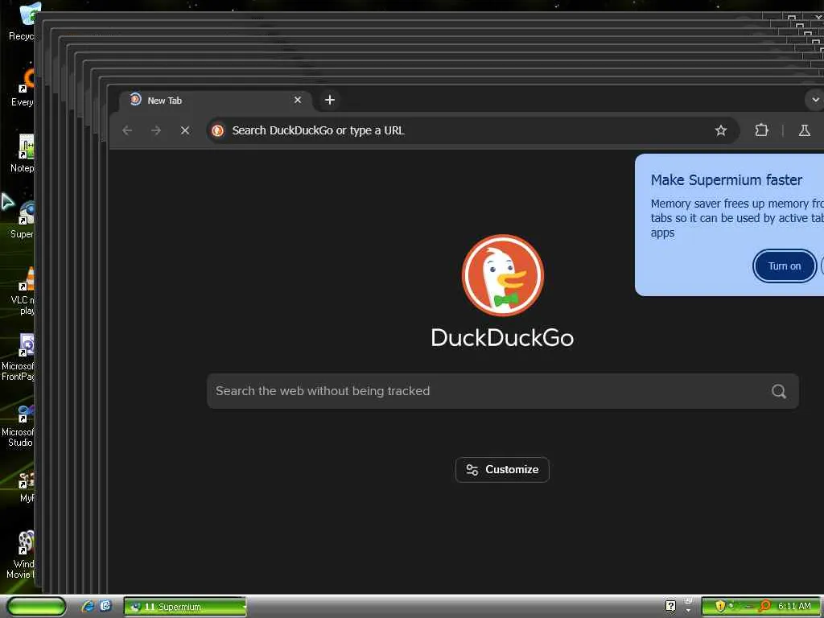Open the Everything desktop shortcut
This screenshot has height=618, width=824.
23,89
